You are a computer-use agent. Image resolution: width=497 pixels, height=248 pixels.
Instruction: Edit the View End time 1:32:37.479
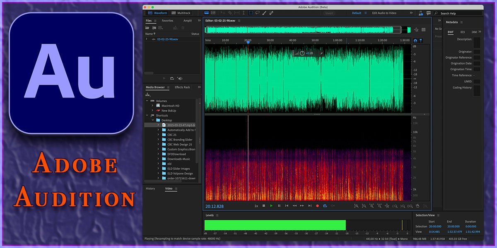(455, 231)
